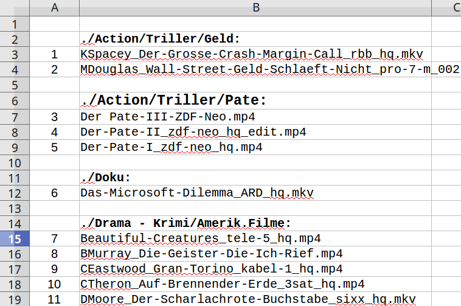Click the Beautiful-Creatures filename cell

tap(200, 238)
